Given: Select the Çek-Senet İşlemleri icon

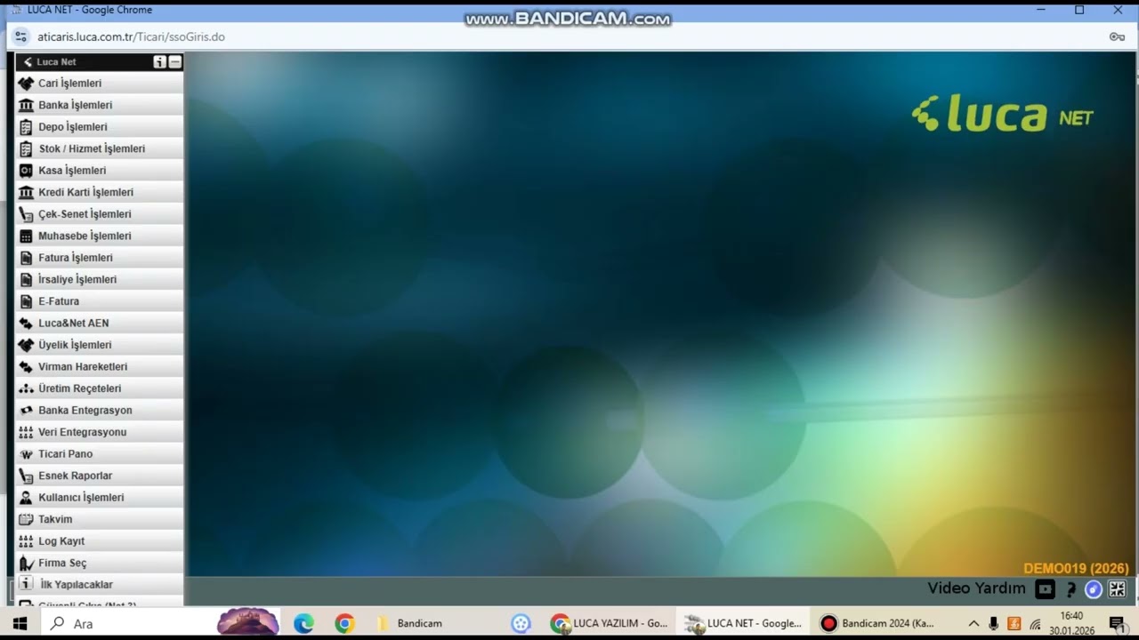Looking at the screenshot, I should [26, 214].
